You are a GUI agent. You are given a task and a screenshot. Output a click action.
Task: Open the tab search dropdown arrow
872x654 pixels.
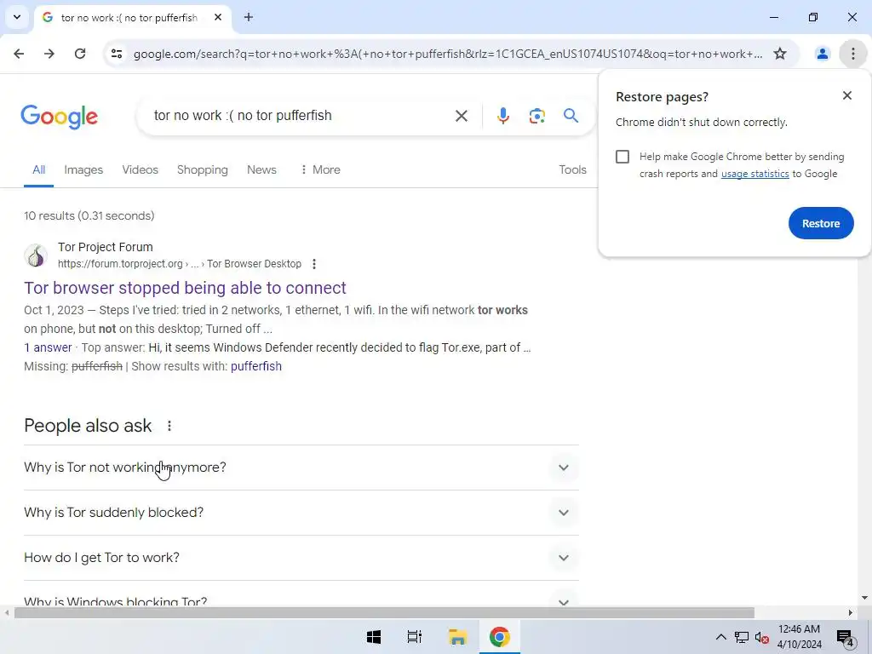coord(17,17)
